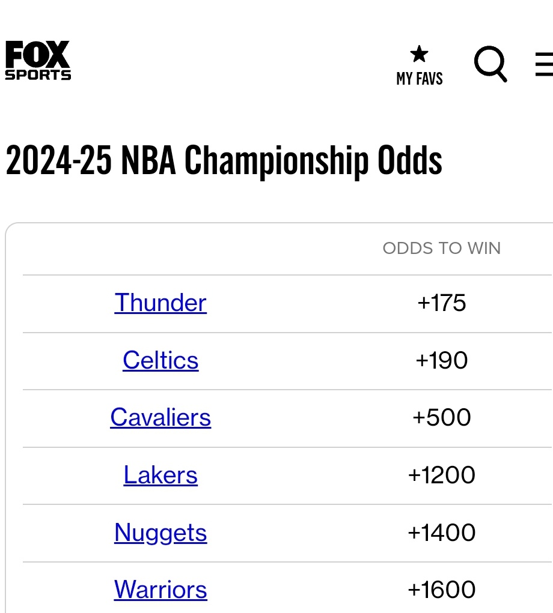The width and height of the screenshot is (553, 613).
Task: Click the Thunder +175 odds value
Action: tap(442, 303)
